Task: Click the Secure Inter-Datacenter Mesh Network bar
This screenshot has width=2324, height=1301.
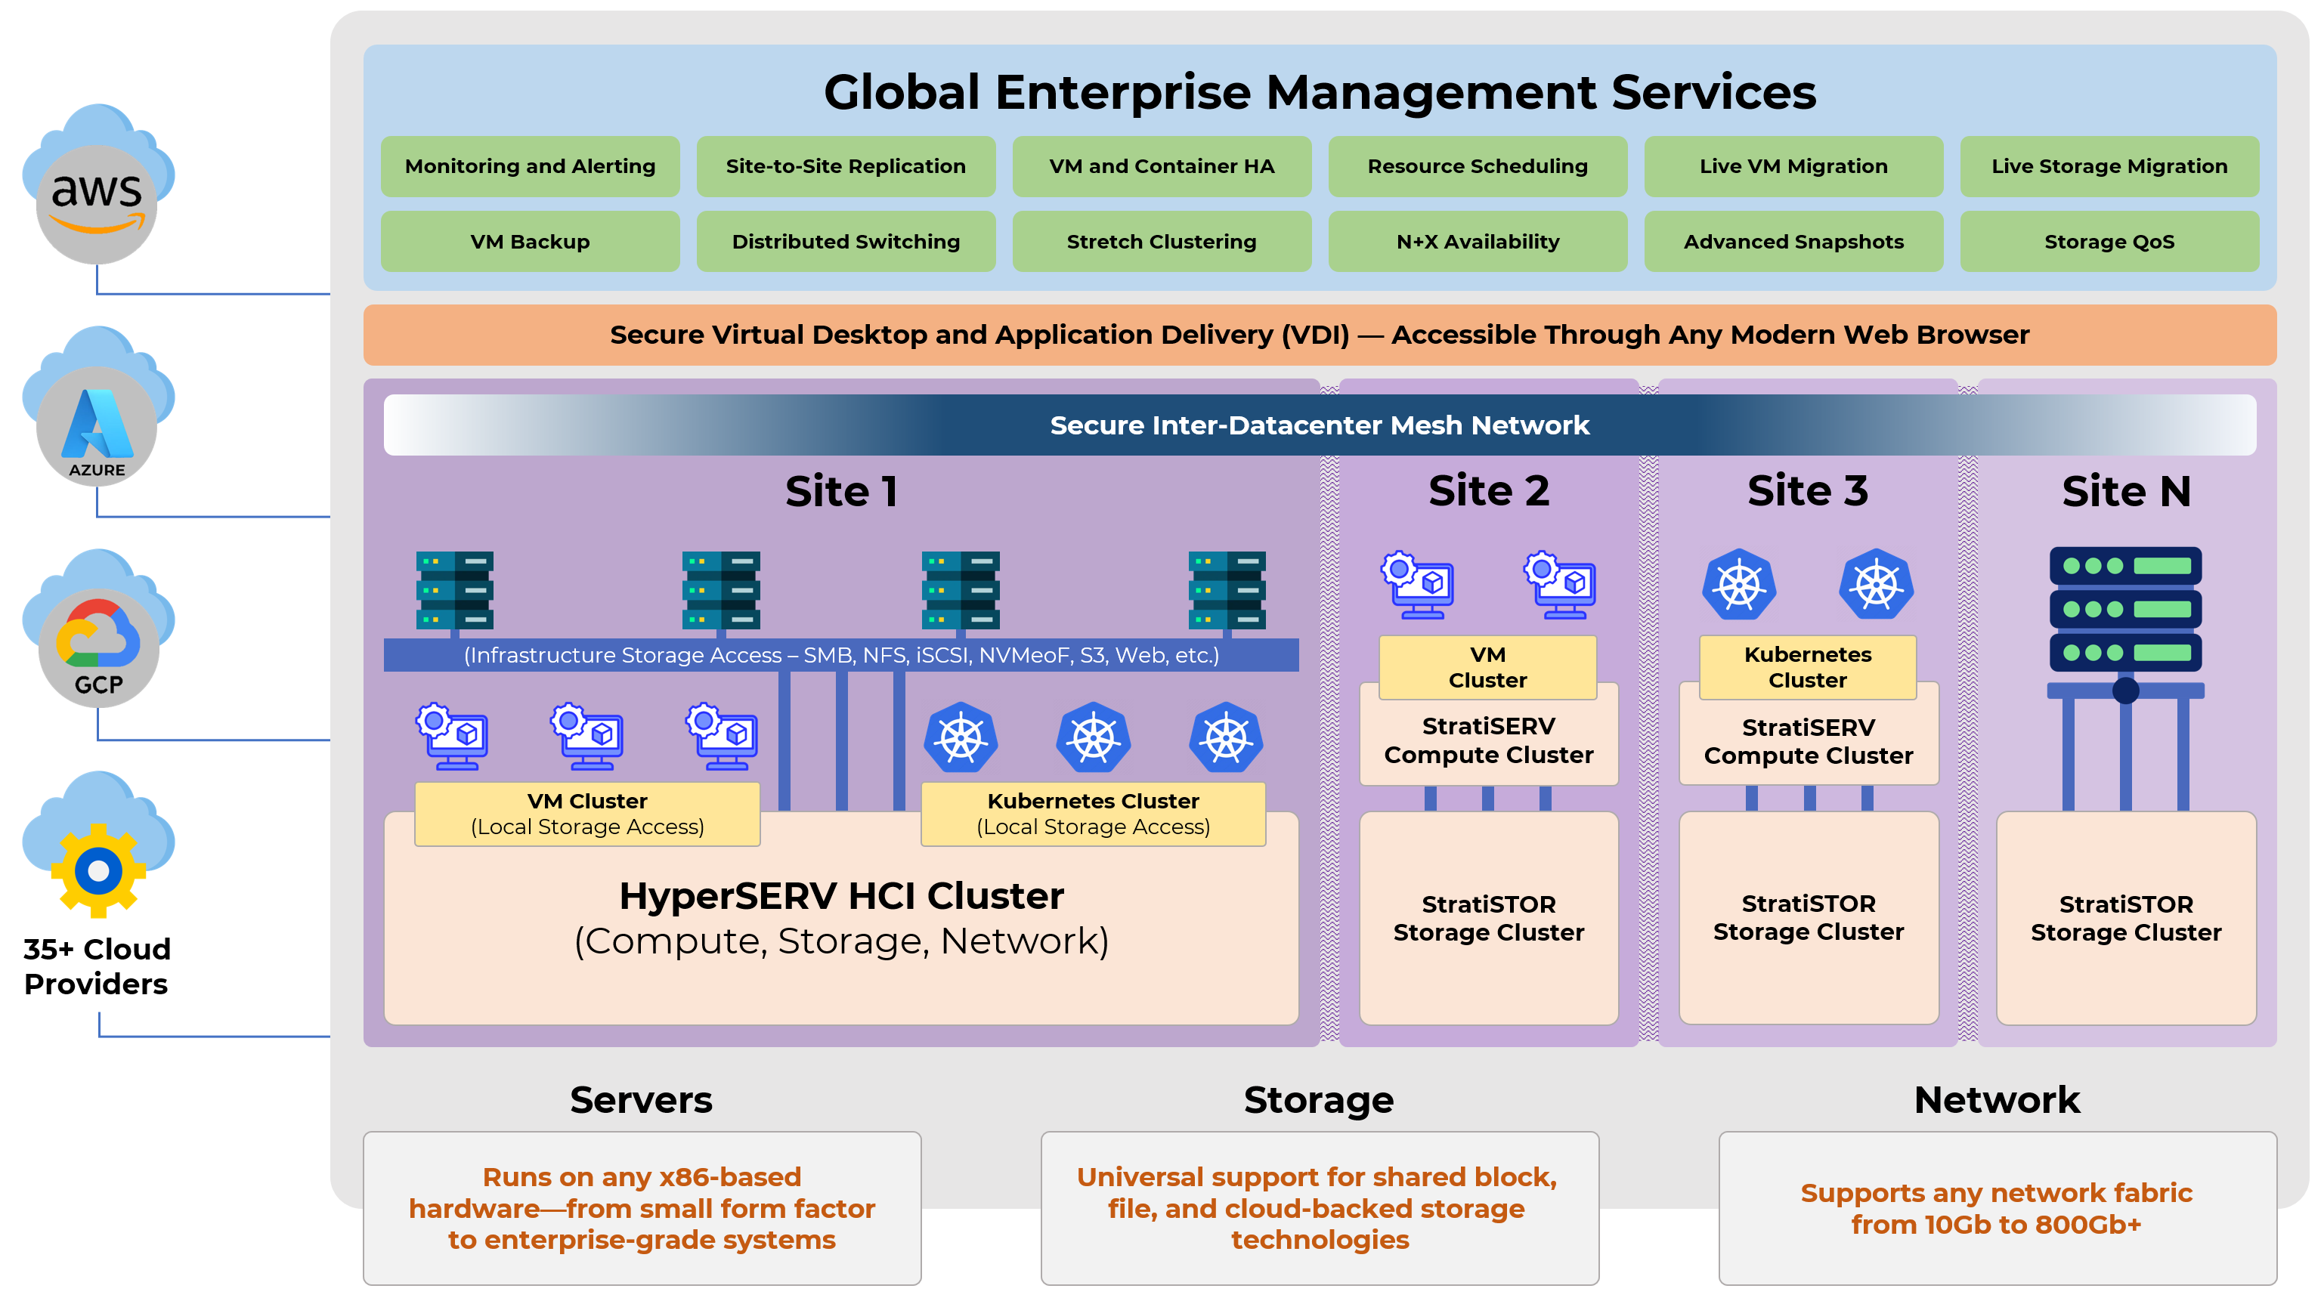Action: (x=1319, y=425)
